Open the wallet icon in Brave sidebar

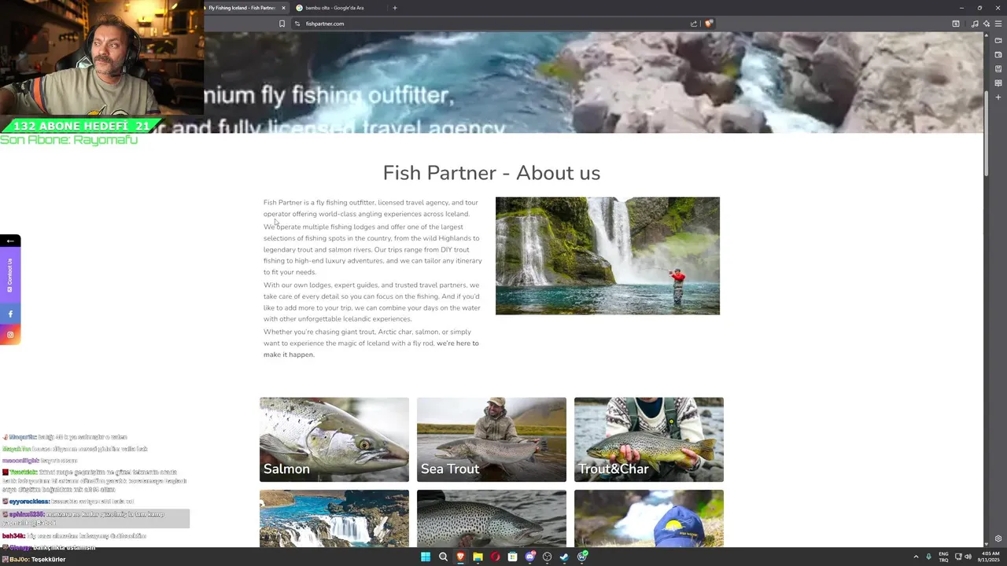click(x=998, y=54)
